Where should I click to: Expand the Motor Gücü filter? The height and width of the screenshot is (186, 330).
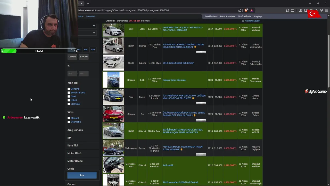point(75,153)
